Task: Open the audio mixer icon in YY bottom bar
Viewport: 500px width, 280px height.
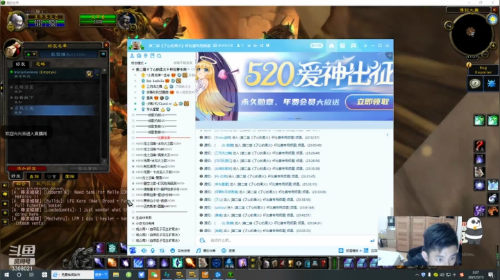Action: [x=162, y=251]
